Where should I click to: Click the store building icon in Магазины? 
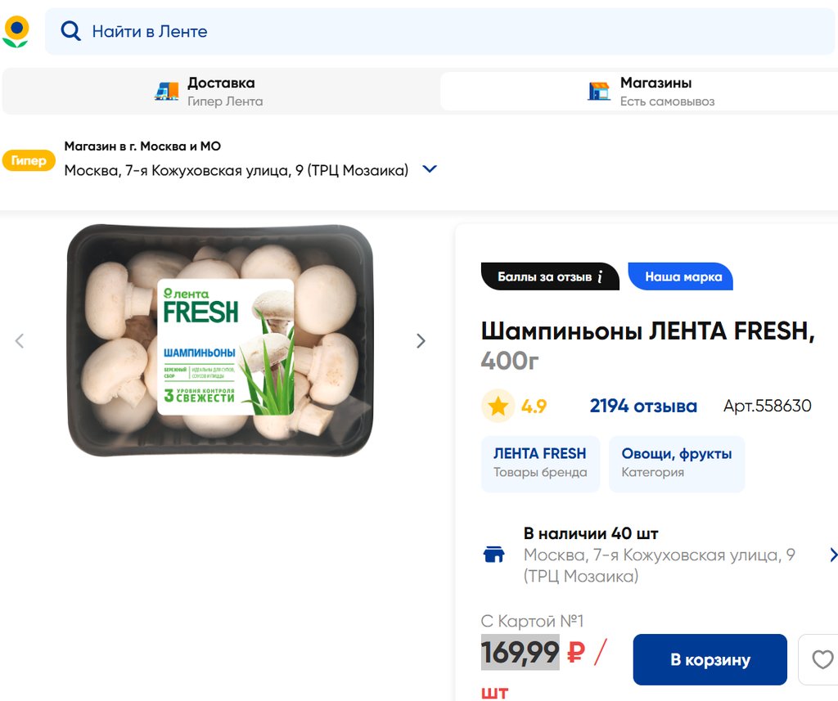point(599,91)
